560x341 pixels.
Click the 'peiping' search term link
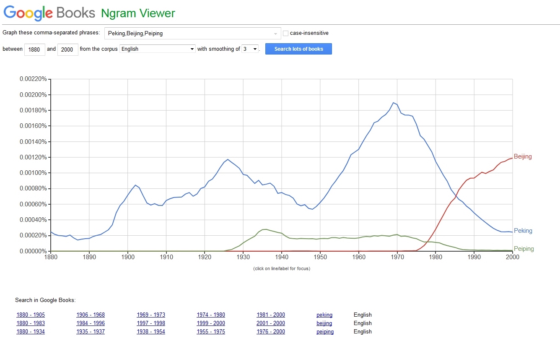pos(325,332)
